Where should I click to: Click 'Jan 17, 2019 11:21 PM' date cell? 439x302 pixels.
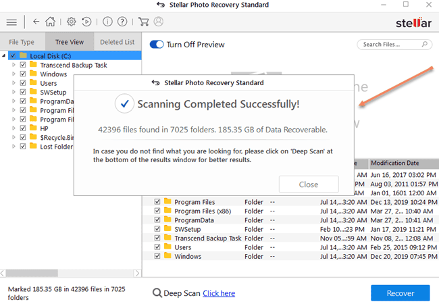(x=403, y=229)
